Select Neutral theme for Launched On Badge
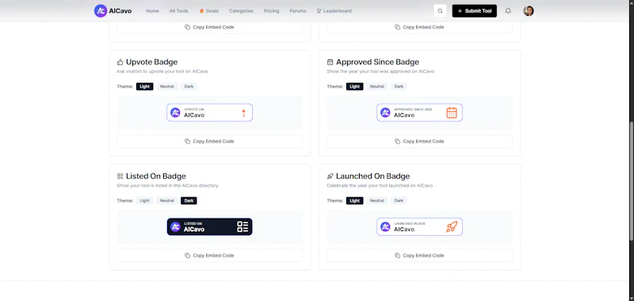This screenshot has width=634, height=301. (377, 200)
